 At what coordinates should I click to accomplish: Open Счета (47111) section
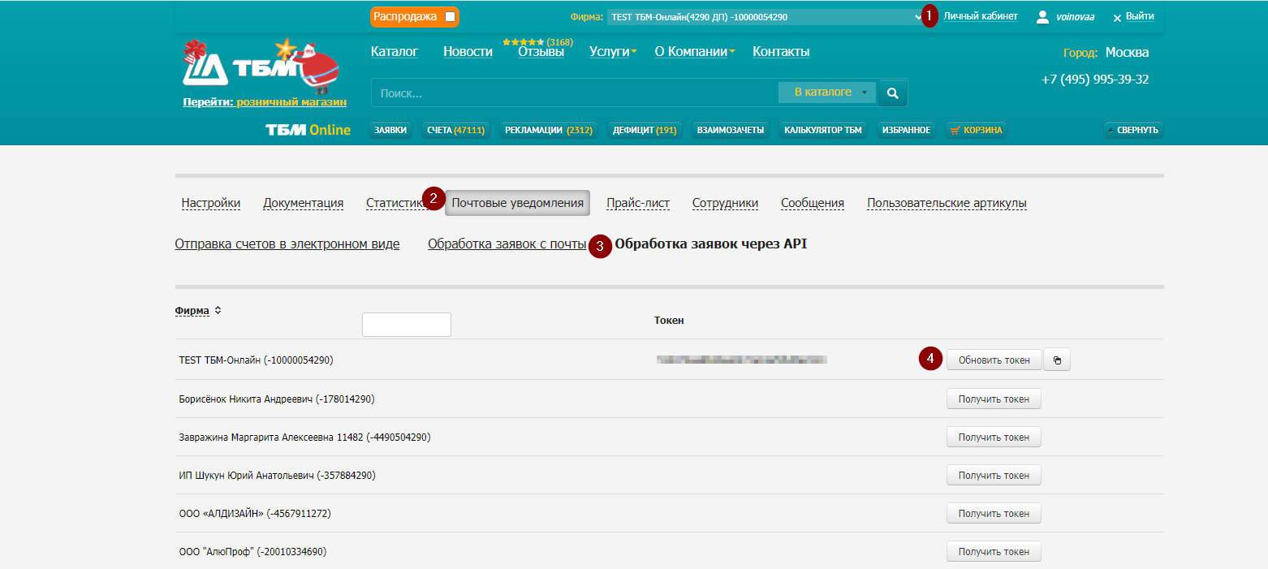coord(455,130)
